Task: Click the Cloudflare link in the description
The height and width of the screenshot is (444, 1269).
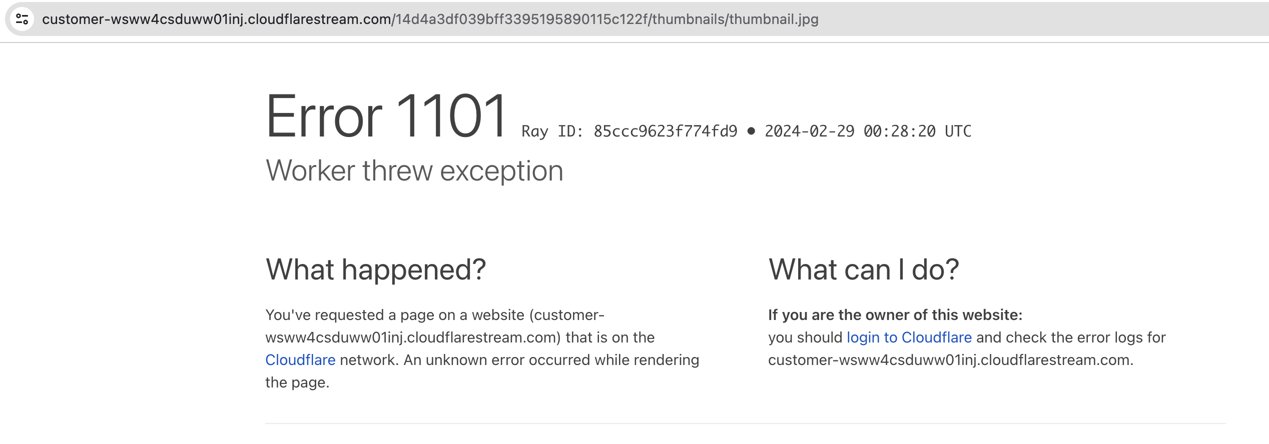Action: click(299, 359)
